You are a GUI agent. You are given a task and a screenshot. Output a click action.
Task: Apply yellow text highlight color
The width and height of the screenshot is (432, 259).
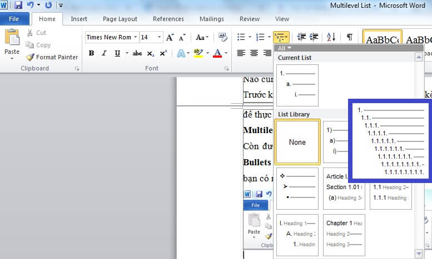point(198,53)
